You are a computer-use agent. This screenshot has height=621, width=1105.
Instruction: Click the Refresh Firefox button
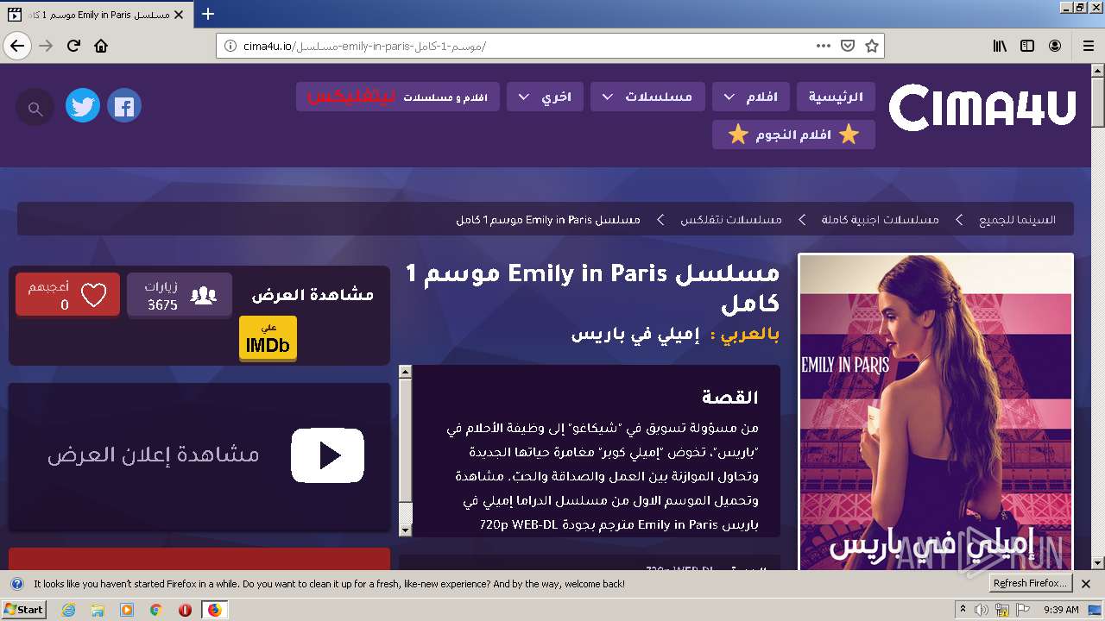(x=1030, y=584)
